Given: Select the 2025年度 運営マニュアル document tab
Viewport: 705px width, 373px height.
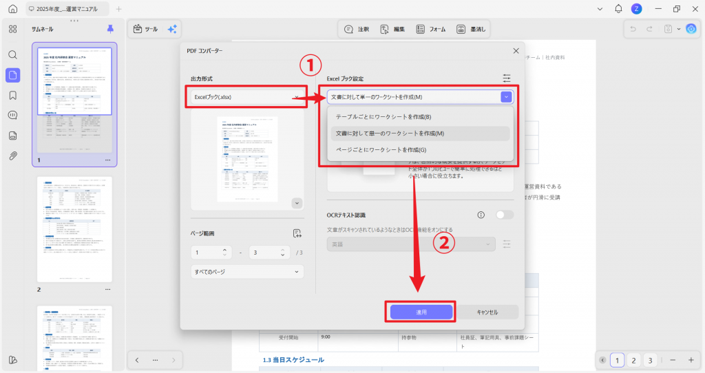Looking at the screenshot, I should pyautogui.click(x=67, y=9).
